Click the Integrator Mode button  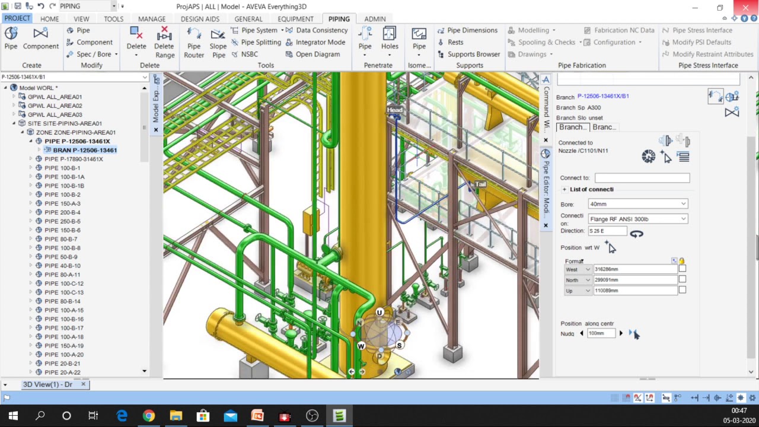point(315,42)
